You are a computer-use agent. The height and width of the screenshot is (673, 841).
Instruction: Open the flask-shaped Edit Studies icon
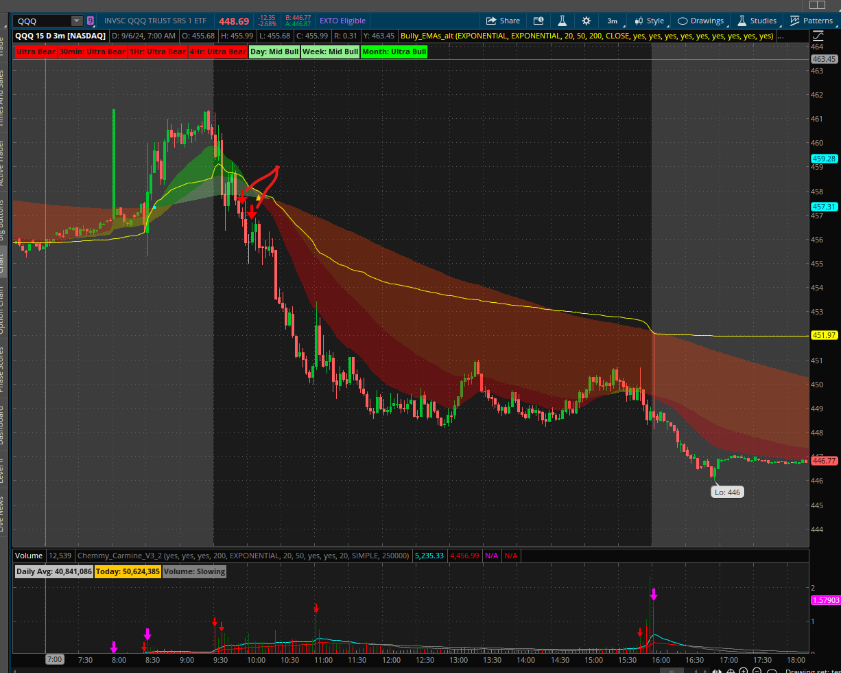click(562, 21)
